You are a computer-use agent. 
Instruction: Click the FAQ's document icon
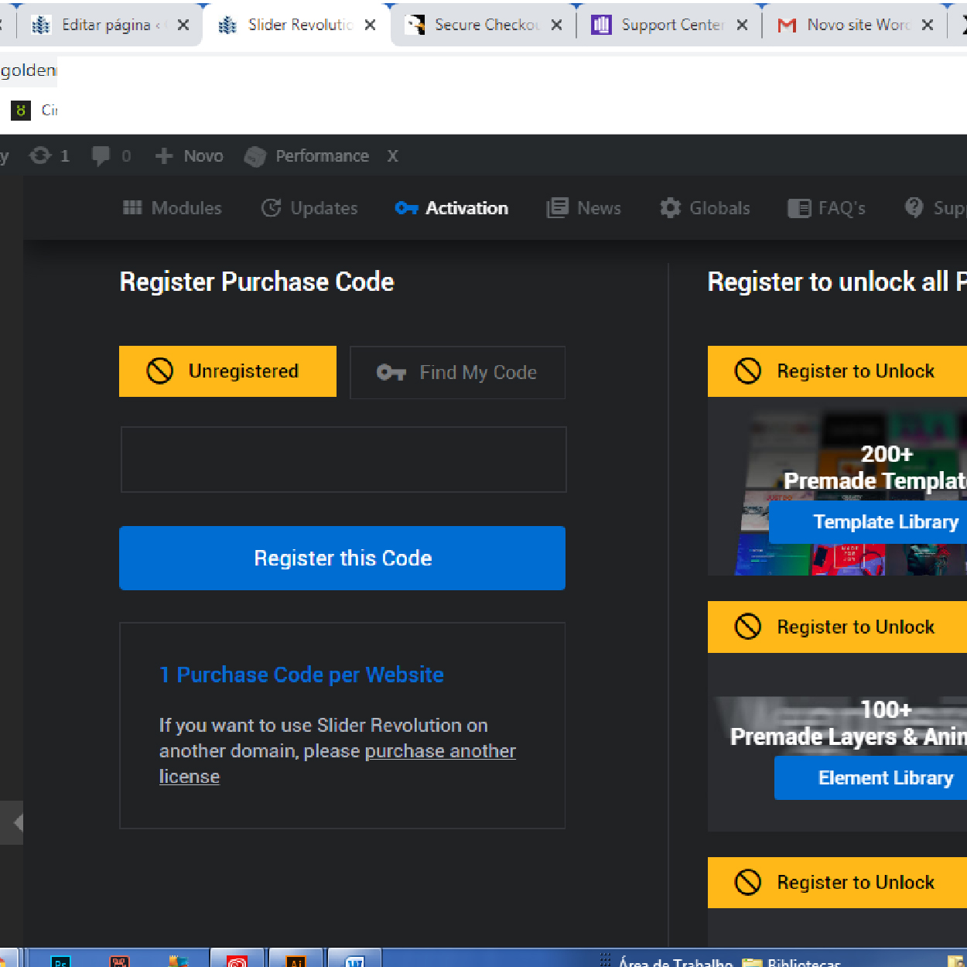799,208
